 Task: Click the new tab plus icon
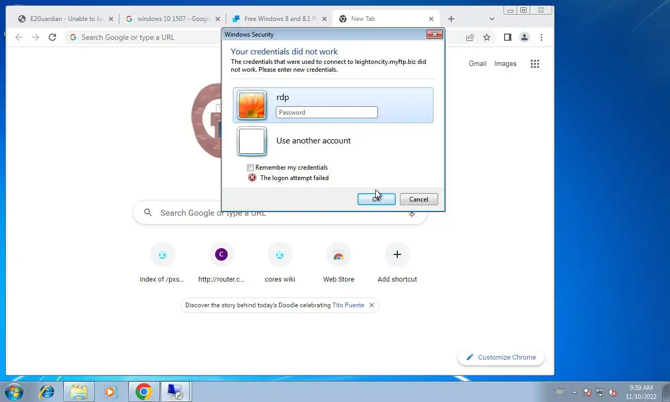click(x=451, y=19)
